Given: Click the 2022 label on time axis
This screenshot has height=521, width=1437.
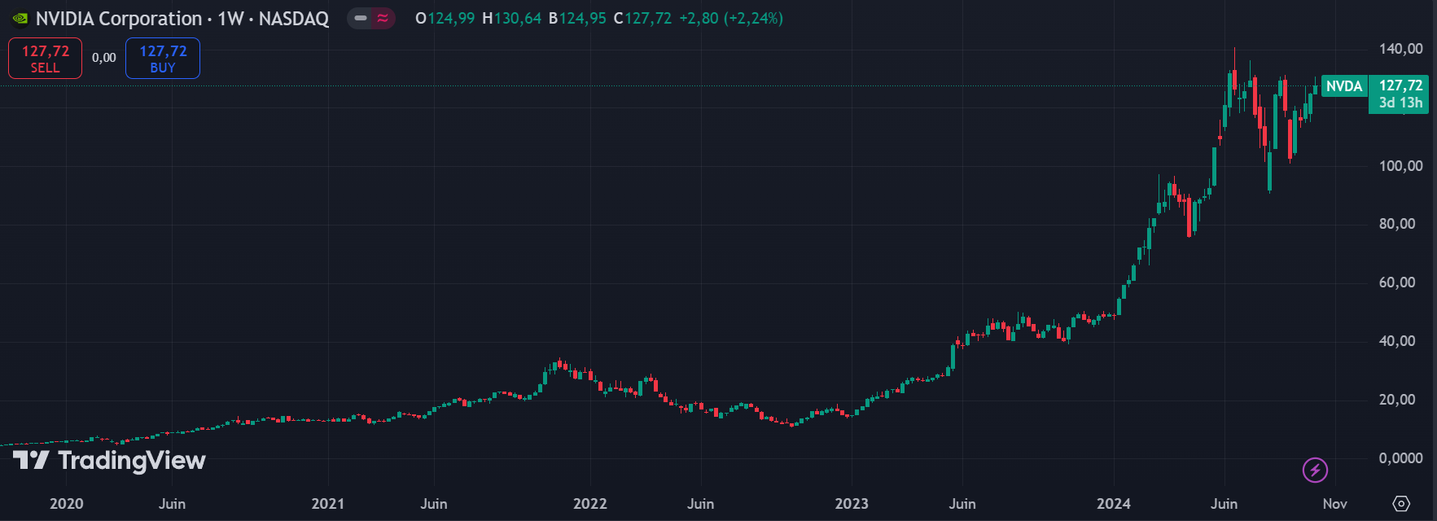Looking at the screenshot, I should 590,504.
